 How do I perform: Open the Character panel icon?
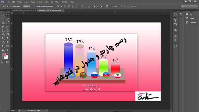175,36
